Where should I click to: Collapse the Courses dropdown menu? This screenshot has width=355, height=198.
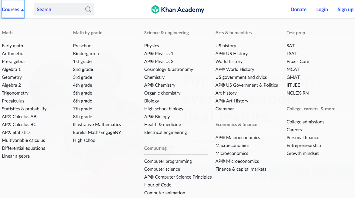(x=12, y=9)
